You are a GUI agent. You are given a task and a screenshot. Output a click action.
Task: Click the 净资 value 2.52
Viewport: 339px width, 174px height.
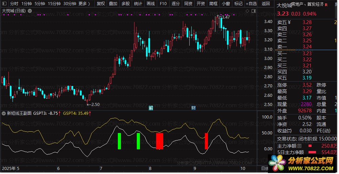(307, 124)
